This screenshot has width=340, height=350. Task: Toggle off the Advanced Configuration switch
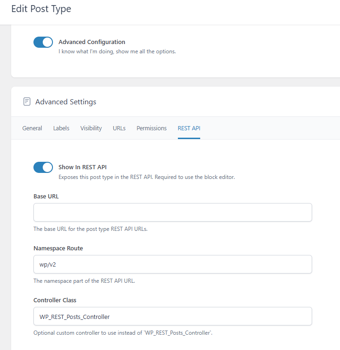[43, 42]
